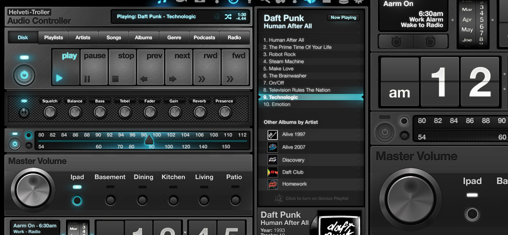Switch to the Disk tab
Image resolution: width=508 pixels, height=235 pixels.
click(x=22, y=37)
